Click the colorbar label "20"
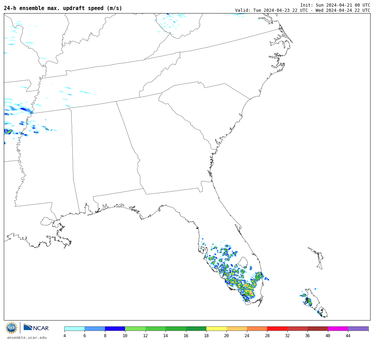Viewport: 374px width, 342px height. (x=226, y=336)
